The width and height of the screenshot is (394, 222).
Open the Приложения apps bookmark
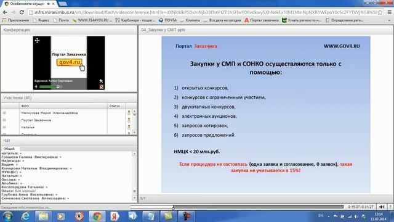tap(15, 20)
